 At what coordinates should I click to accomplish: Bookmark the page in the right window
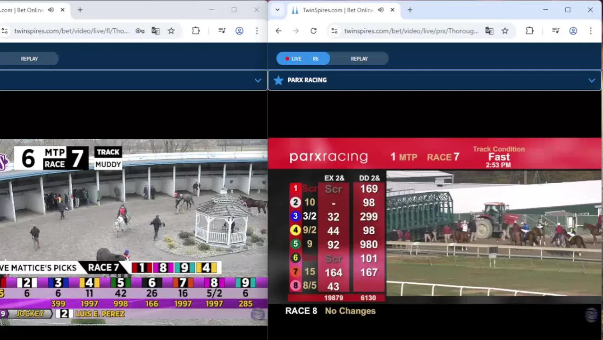(505, 31)
